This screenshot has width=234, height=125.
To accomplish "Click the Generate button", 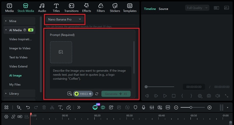I will pyautogui.click(x=116, y=94).
